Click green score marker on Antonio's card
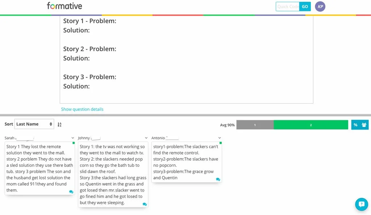Image resolution: width=371 pixels, height=215 pixels. (x=221, y=143)
